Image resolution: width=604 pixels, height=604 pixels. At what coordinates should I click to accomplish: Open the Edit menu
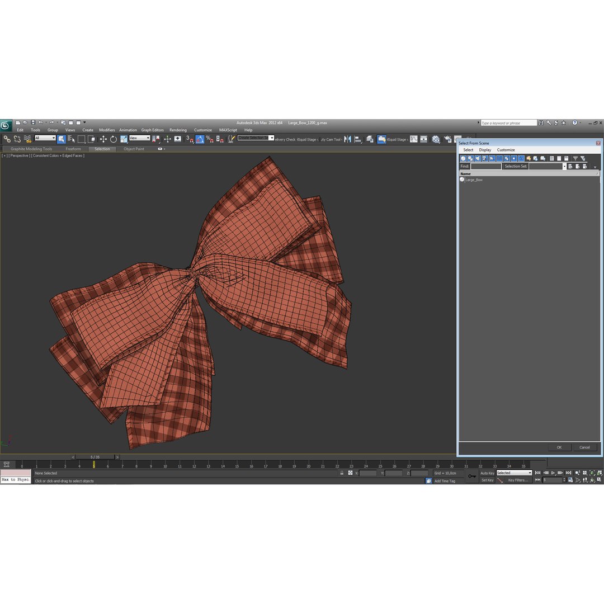(x=20, y=130)
